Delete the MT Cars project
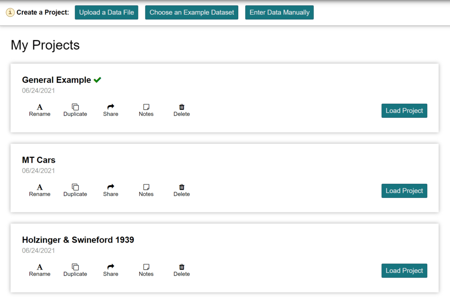The width and height of the screenshot is (450, 304). coord(181,190)
